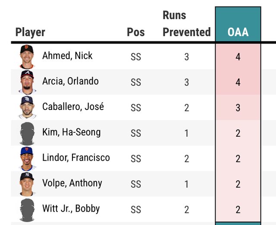The width and height of the screenshot is (276, 225).
Task: Click Nick Ahmed's headshot photo
Action: click(27, 56)
